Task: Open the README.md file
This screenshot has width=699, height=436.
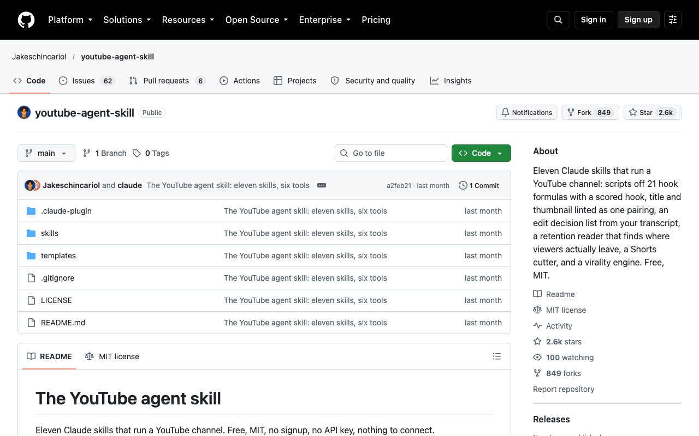Action: pos(63,323)
